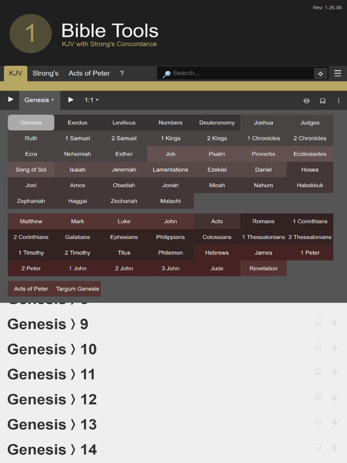Image resolution: width=347 pixels, height=463 pixels.
Task: Open the 1:1 chapter verse dropdown
Action: pyautogui.click(x=92, y=100)
